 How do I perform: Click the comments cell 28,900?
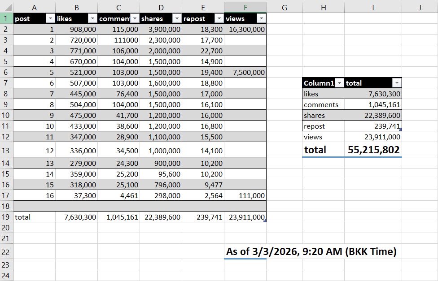[119, 137]
